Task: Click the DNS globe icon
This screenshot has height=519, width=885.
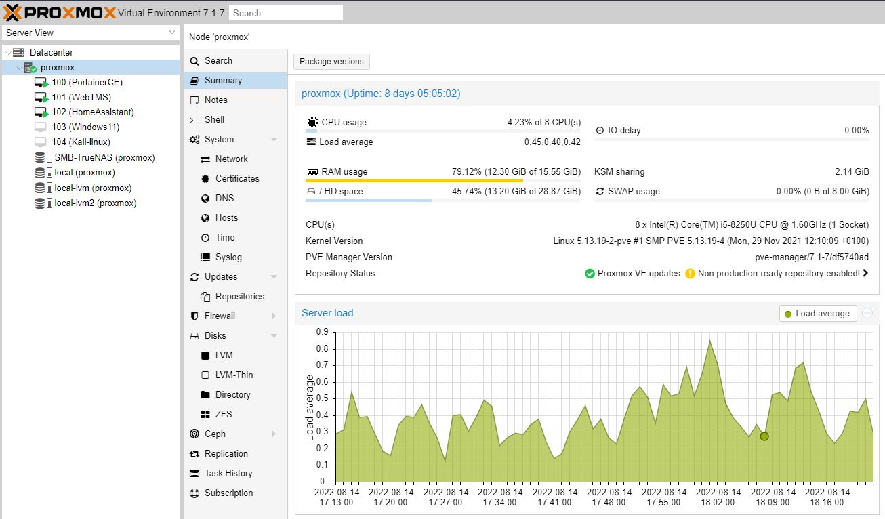Action: click(205, 198)
